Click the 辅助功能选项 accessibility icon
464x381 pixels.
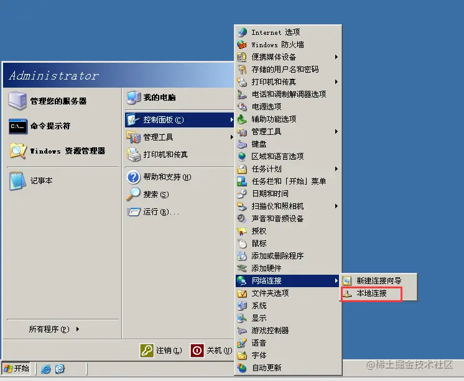tap(242, 119)
